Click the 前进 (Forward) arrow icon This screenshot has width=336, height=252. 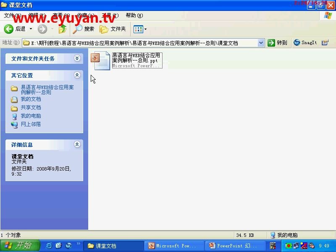pos(42,29)
